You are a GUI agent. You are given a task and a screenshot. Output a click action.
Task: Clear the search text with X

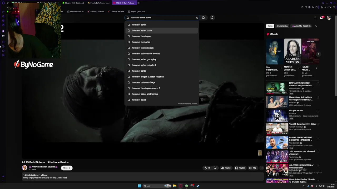[x=197, y=18]
